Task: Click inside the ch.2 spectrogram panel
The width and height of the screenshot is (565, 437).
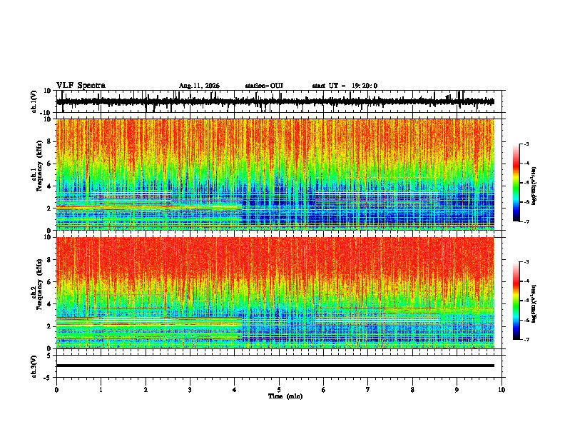Action: point(275,293)
